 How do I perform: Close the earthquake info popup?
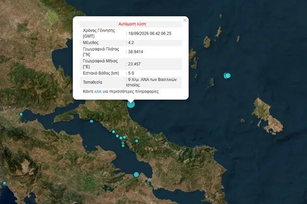click(185, 20)
